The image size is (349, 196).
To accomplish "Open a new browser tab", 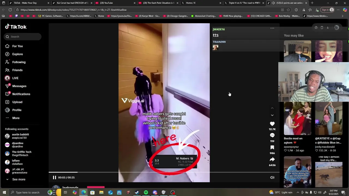I will [x=312, y=3].
